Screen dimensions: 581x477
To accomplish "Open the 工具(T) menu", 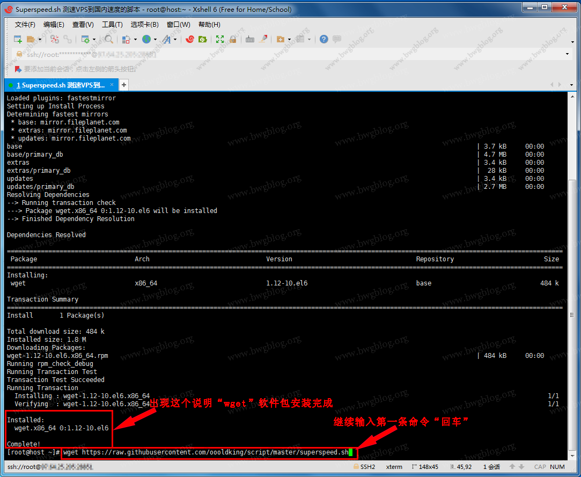I will pos(112,25).
